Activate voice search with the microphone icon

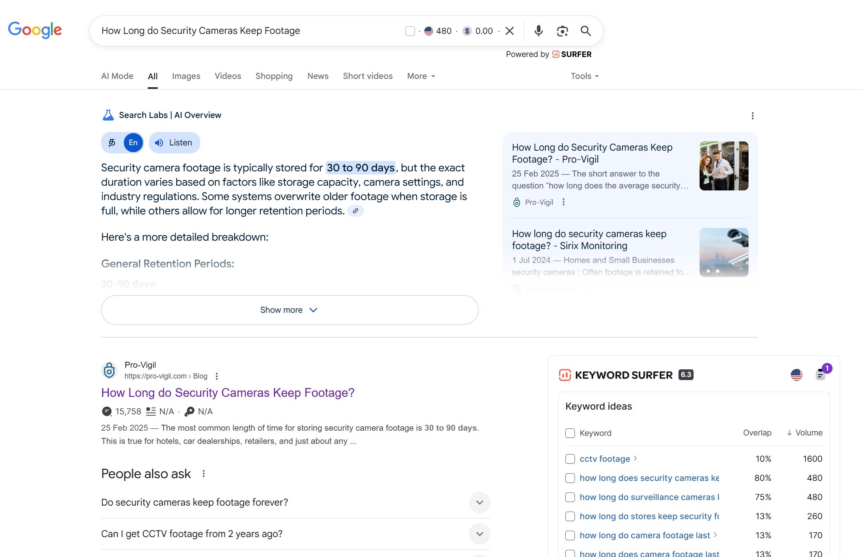538,31
